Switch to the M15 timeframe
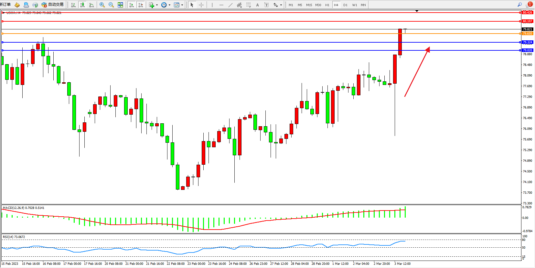 coord(309,5)
